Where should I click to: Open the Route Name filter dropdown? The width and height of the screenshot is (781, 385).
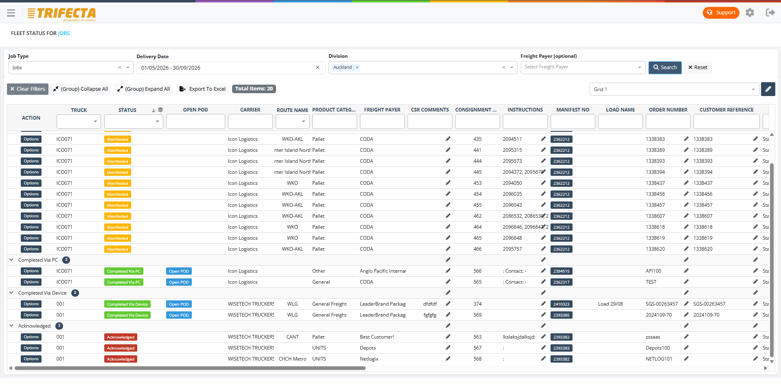coord(303,122)
